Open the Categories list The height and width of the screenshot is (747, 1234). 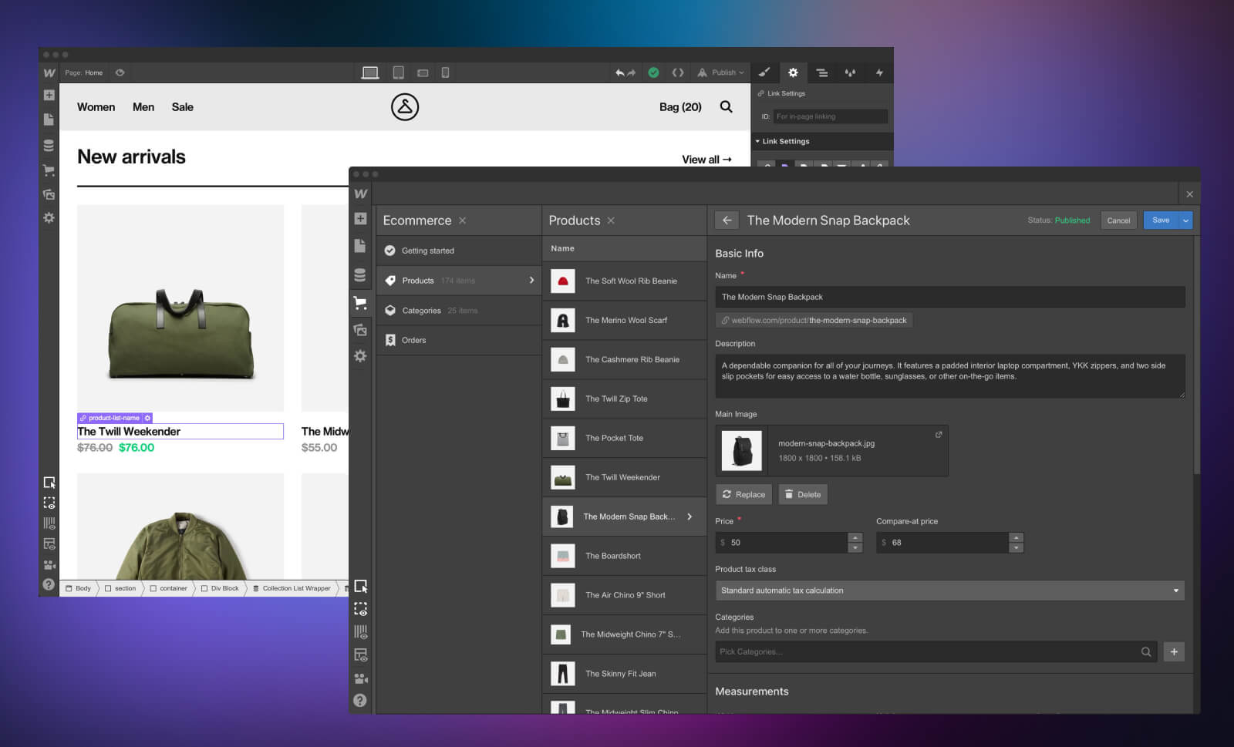pyautogui.click(x=459, y=311)
